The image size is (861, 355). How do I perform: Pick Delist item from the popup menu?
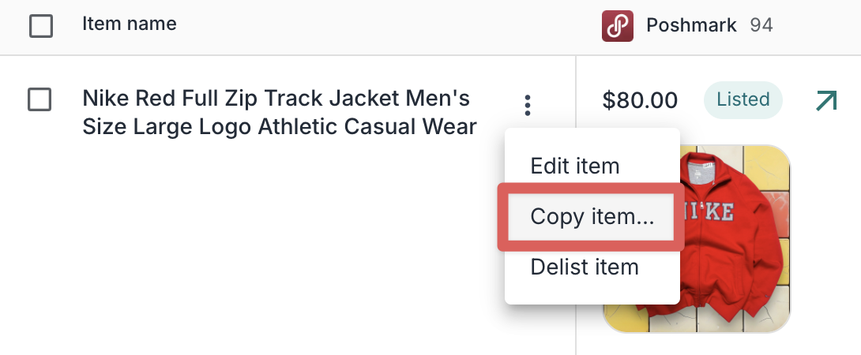(584, 267)
